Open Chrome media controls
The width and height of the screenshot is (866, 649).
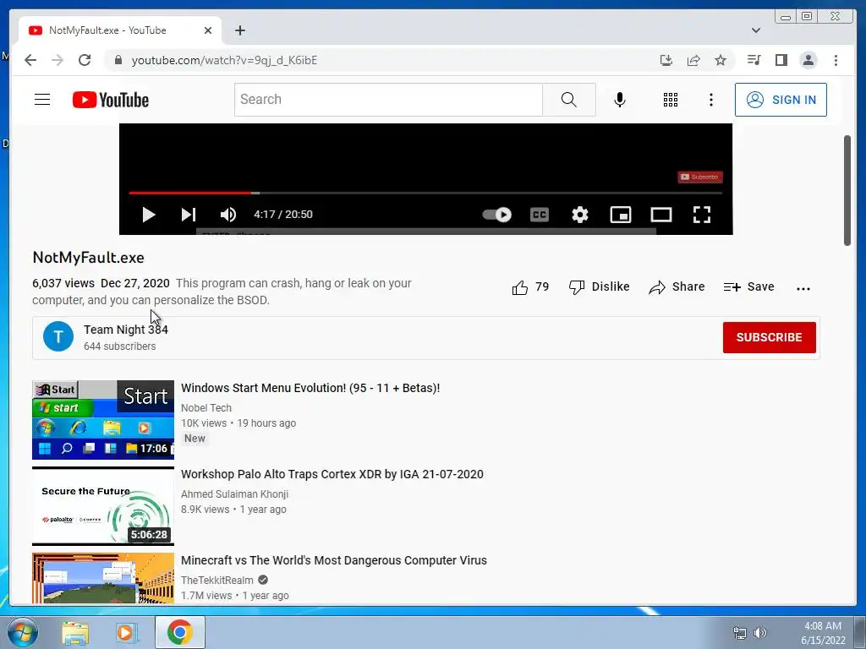click(x=754, y=60)
